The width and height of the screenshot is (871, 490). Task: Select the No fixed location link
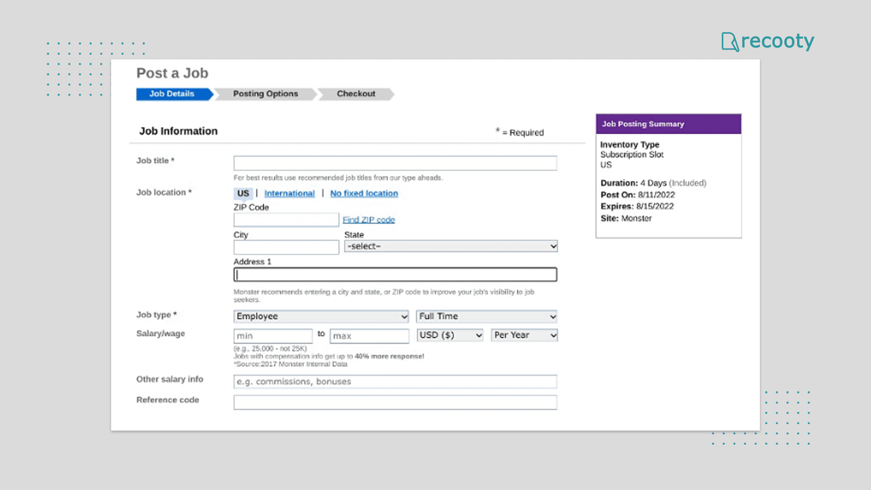(x=364, y=193)
